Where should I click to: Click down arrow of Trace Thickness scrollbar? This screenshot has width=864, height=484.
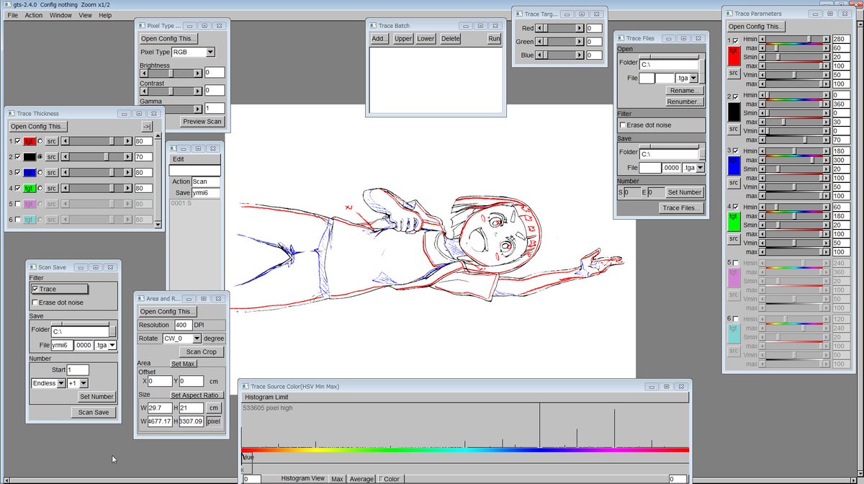point(158,225)
